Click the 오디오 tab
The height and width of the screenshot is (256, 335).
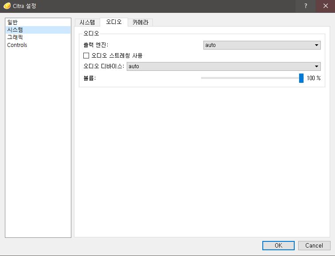(113, 22)
